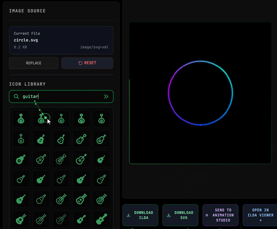277x229 pixels.
Task: Click the Current File label
Action: 27,33
